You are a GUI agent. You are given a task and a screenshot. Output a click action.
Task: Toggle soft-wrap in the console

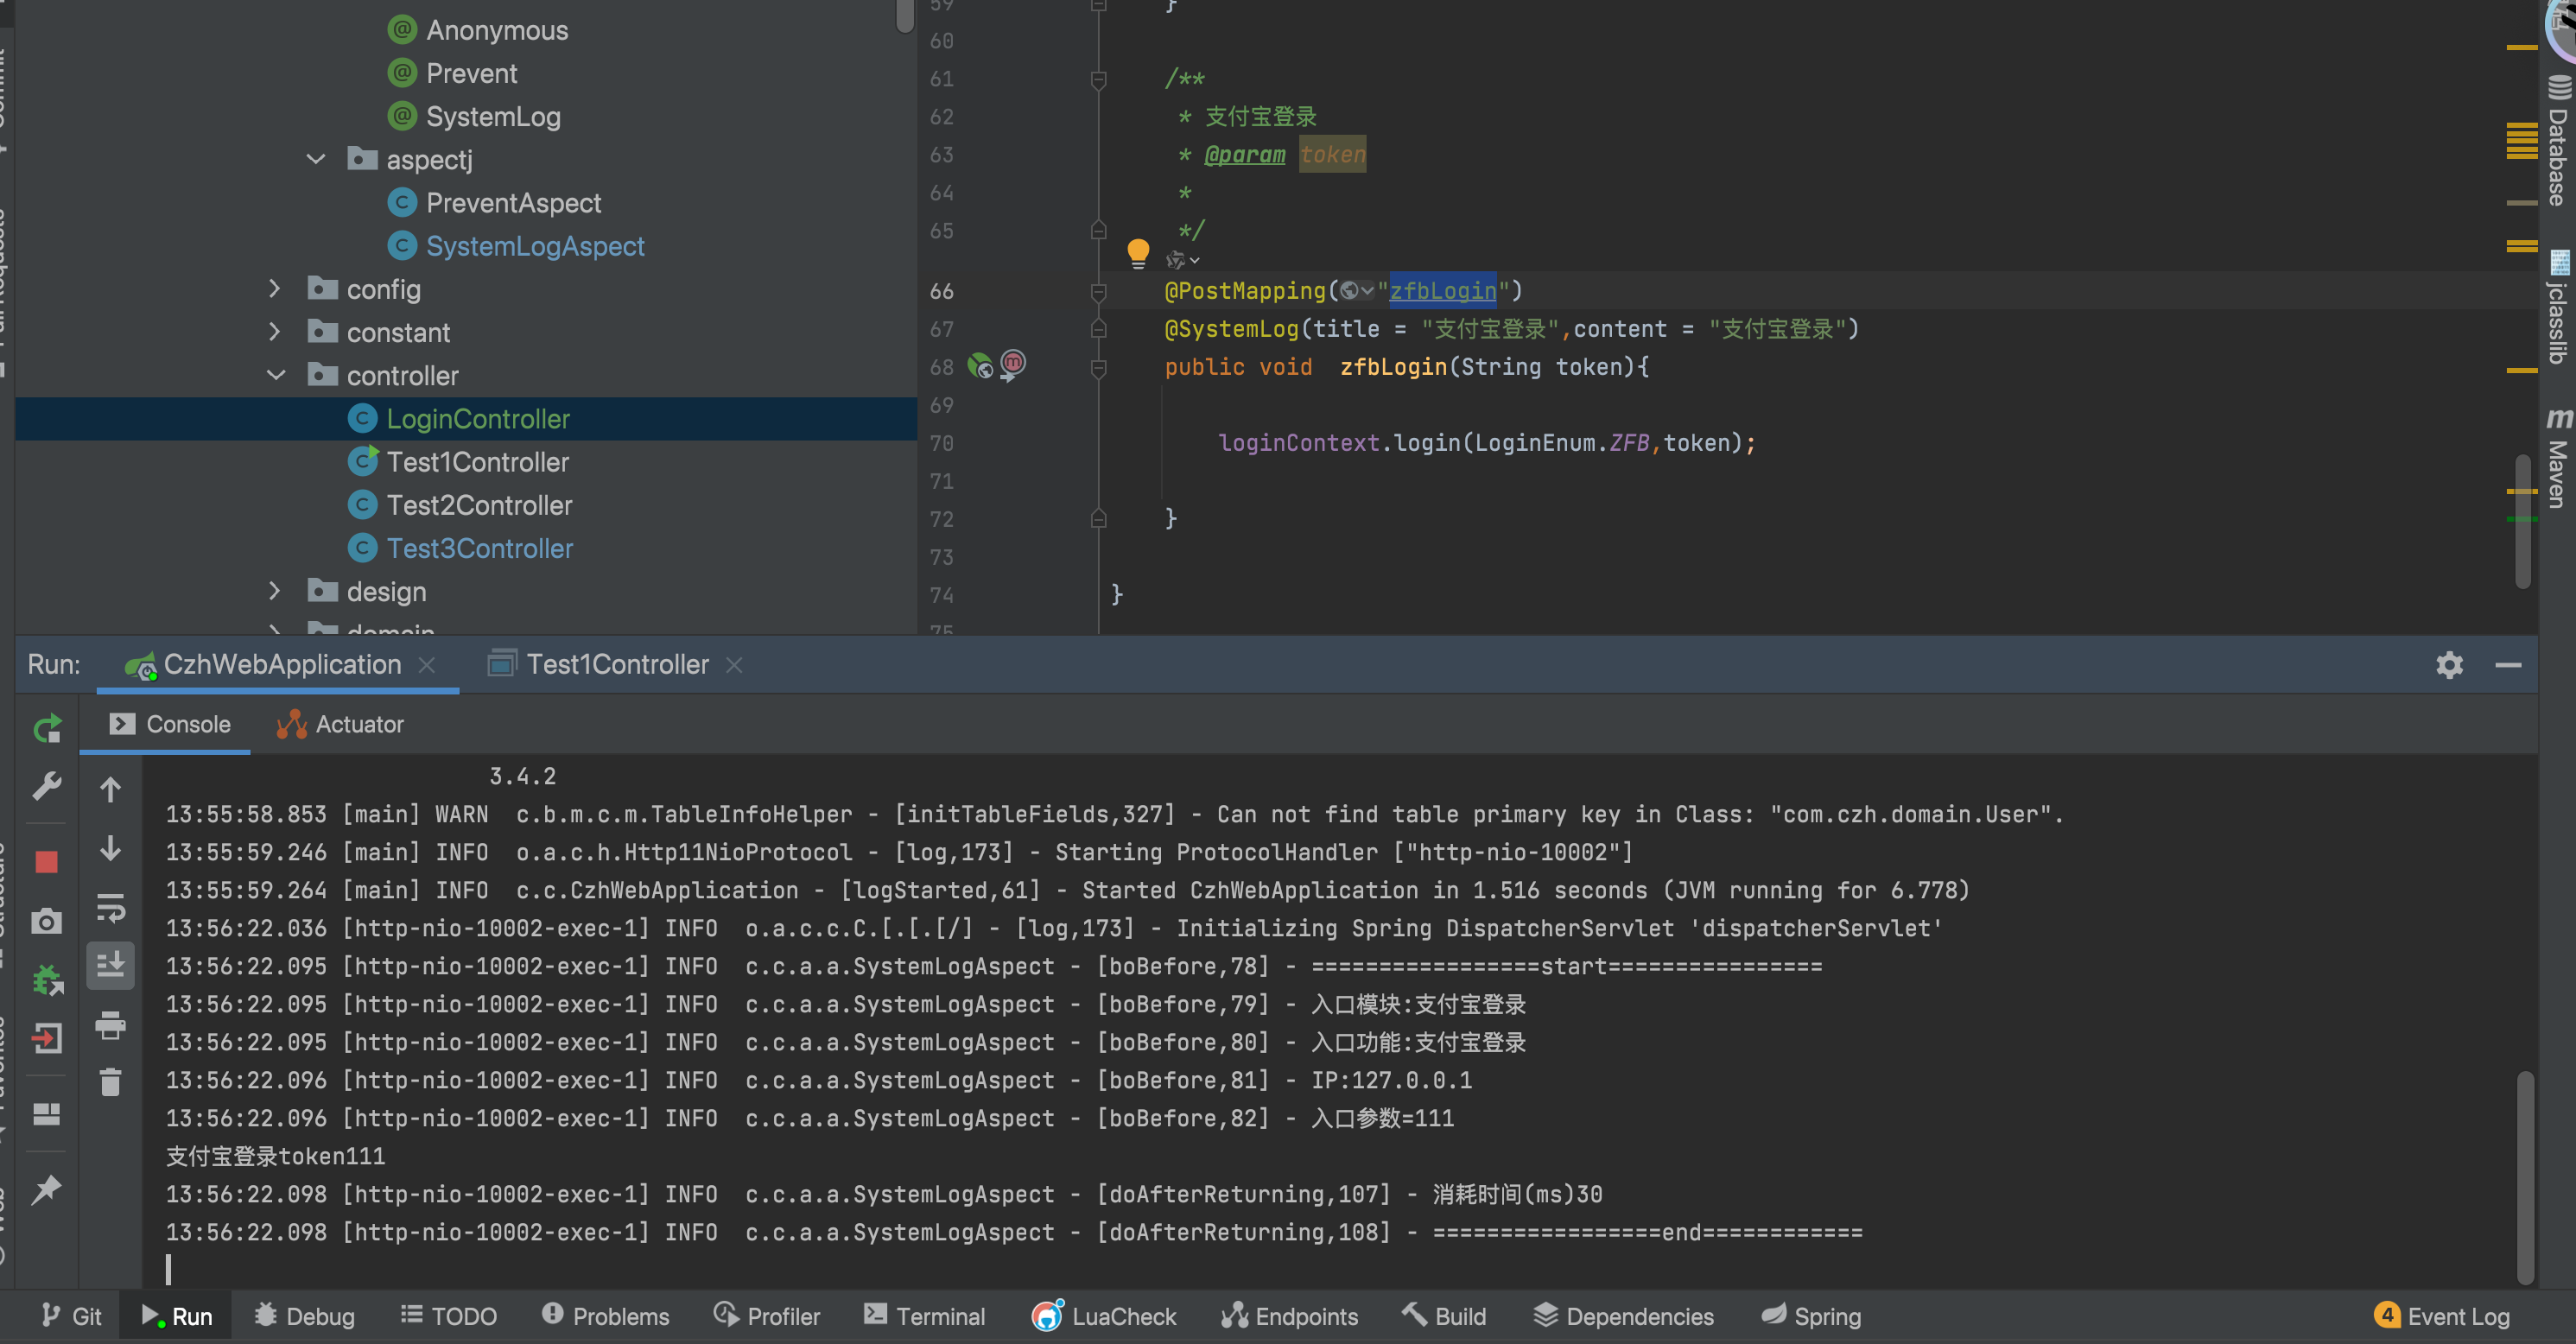[x=111, y=908]
